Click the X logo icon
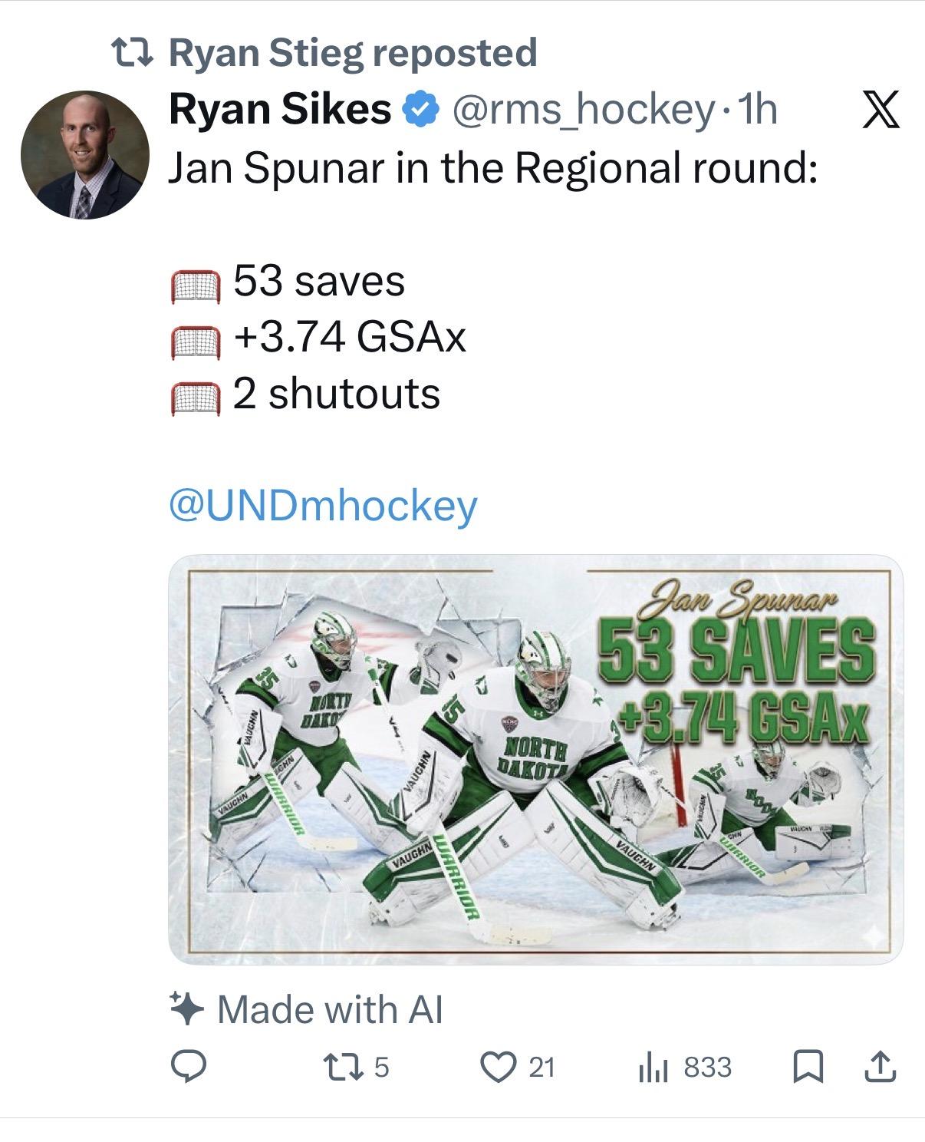 (880, 110)
